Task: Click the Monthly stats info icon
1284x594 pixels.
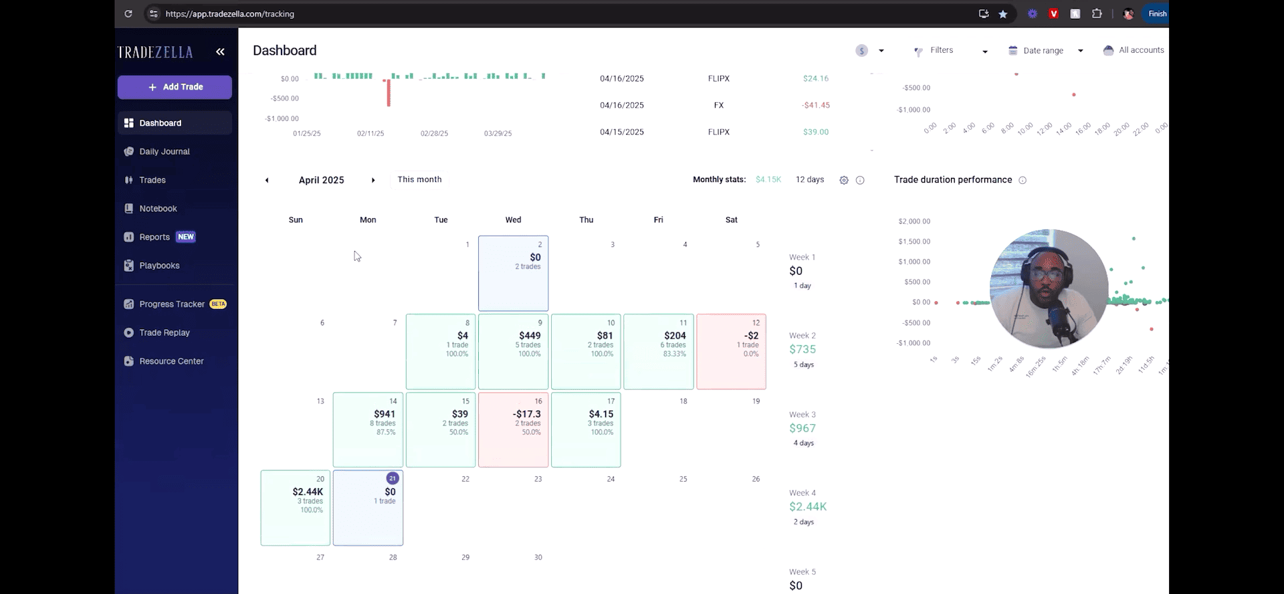Action: tap(860, 181)
